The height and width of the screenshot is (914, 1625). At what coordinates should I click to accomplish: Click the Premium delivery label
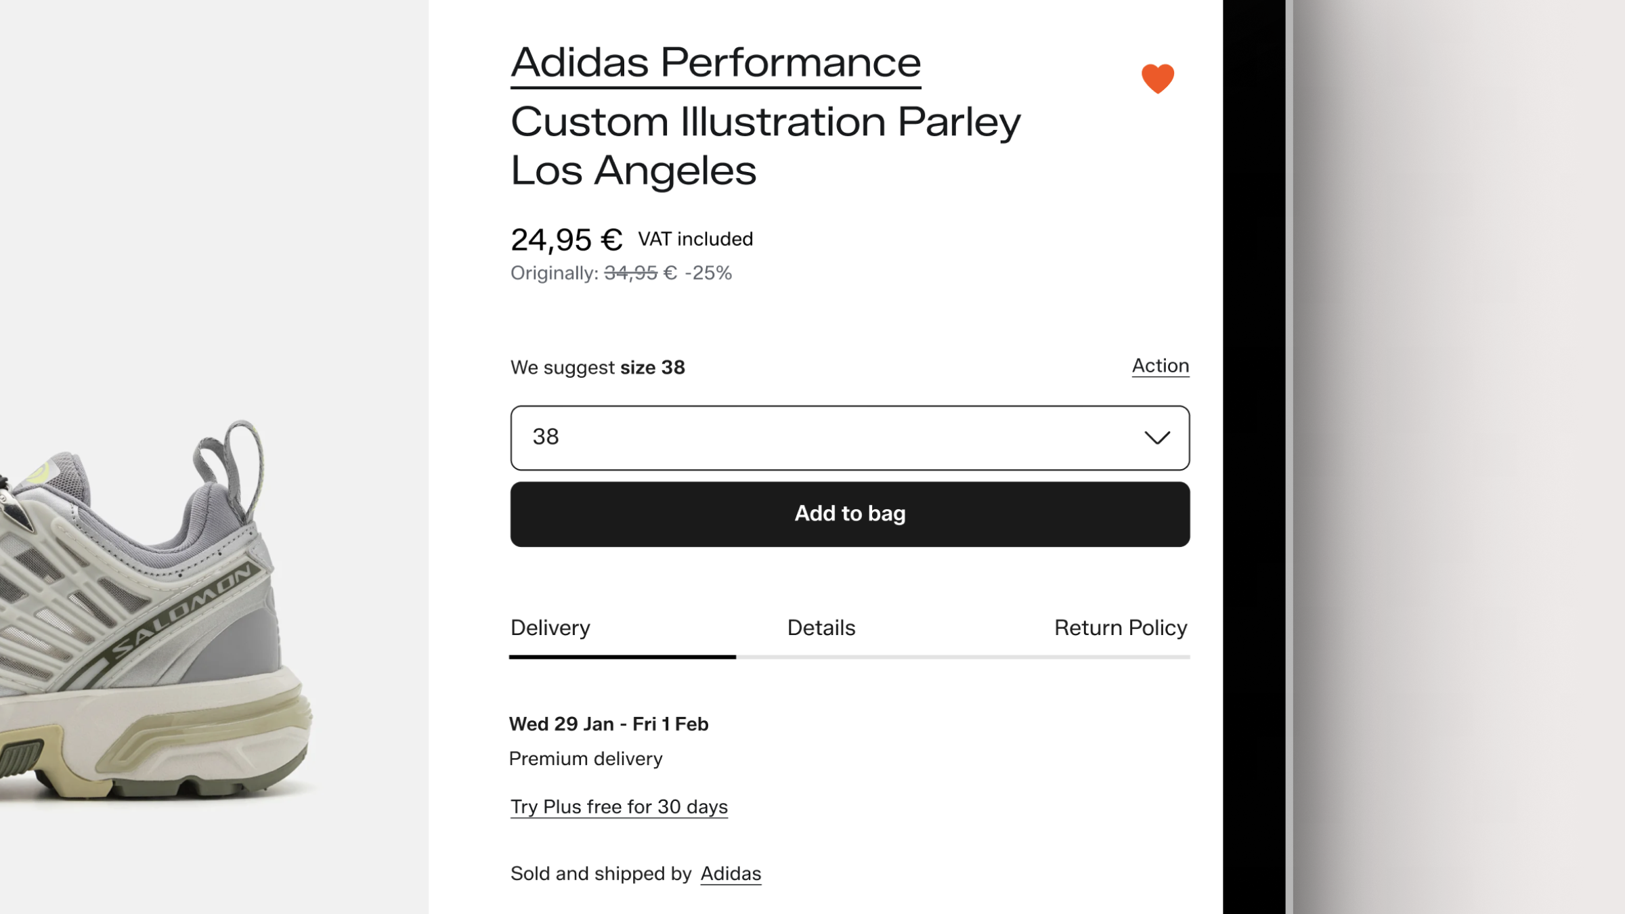click(x=585, y=759)
